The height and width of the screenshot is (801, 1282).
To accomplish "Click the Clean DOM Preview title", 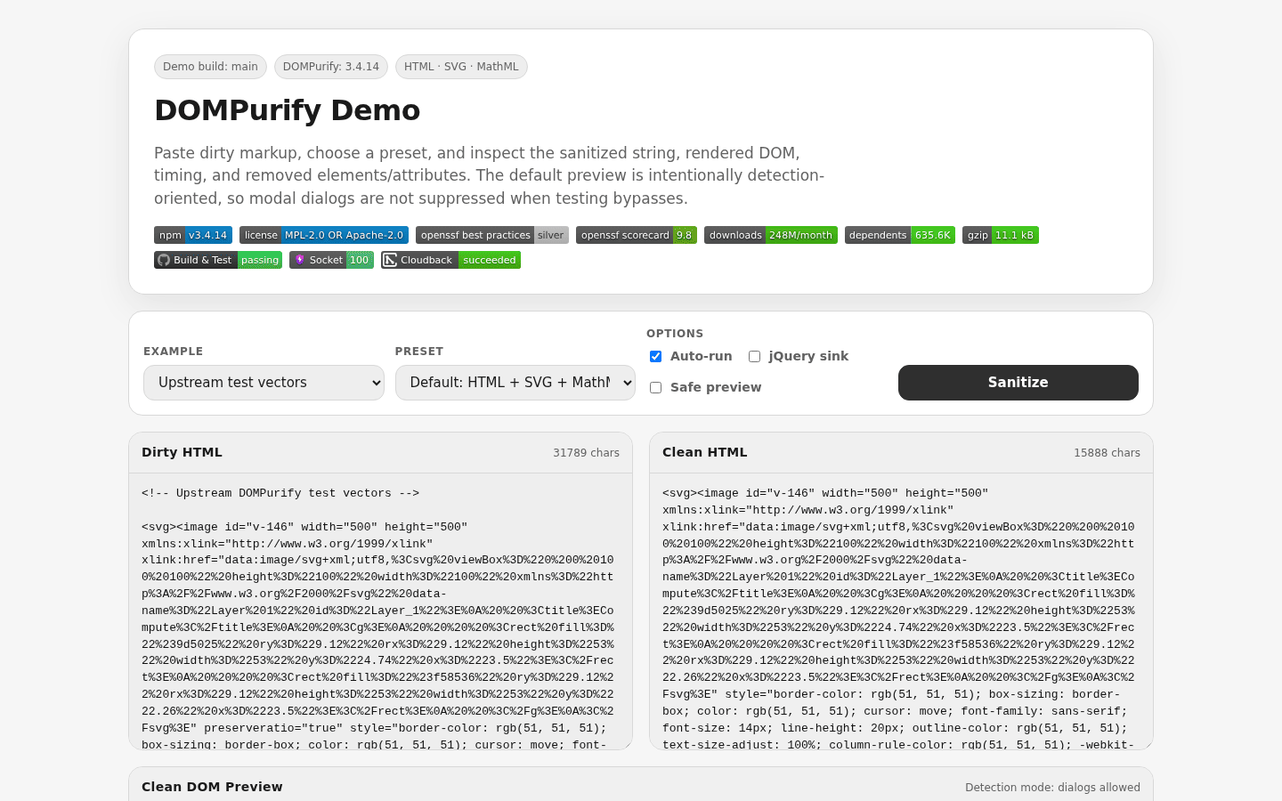I will [212, 787].
